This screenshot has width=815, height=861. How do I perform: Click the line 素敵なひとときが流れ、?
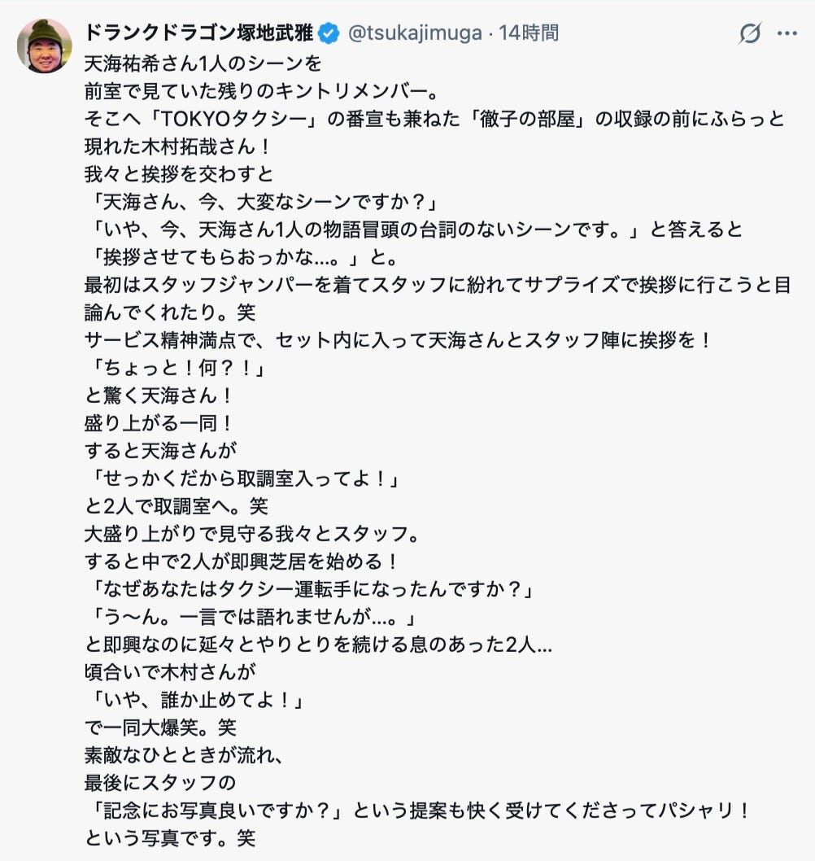184,757
